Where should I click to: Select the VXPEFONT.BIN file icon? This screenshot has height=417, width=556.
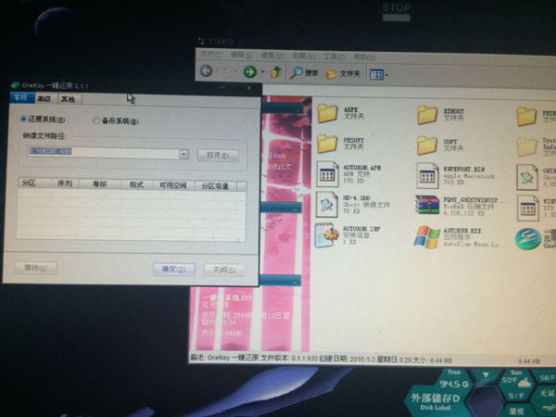point(427,176)
